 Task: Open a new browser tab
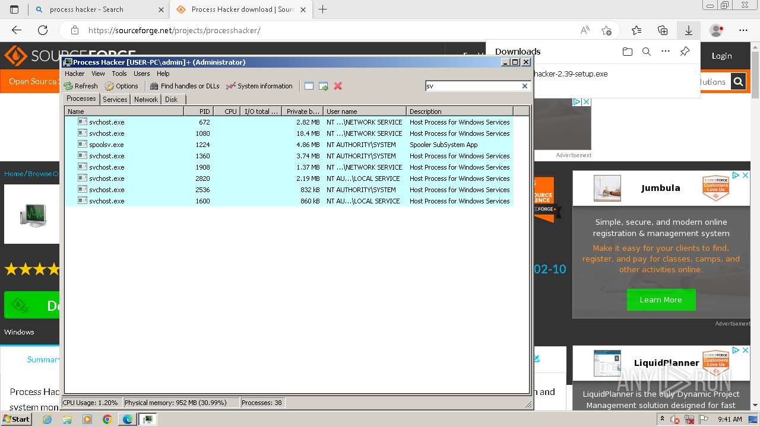point(323,9)
